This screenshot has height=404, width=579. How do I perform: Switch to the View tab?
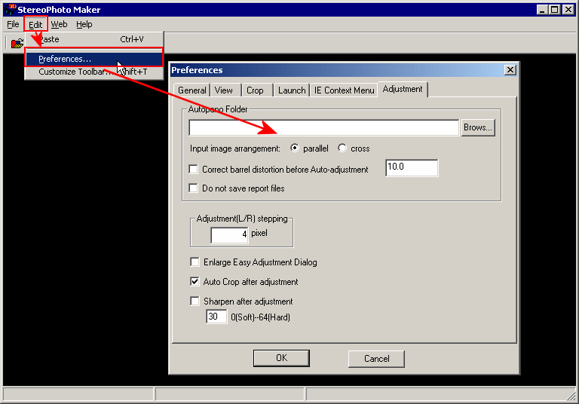224,90
